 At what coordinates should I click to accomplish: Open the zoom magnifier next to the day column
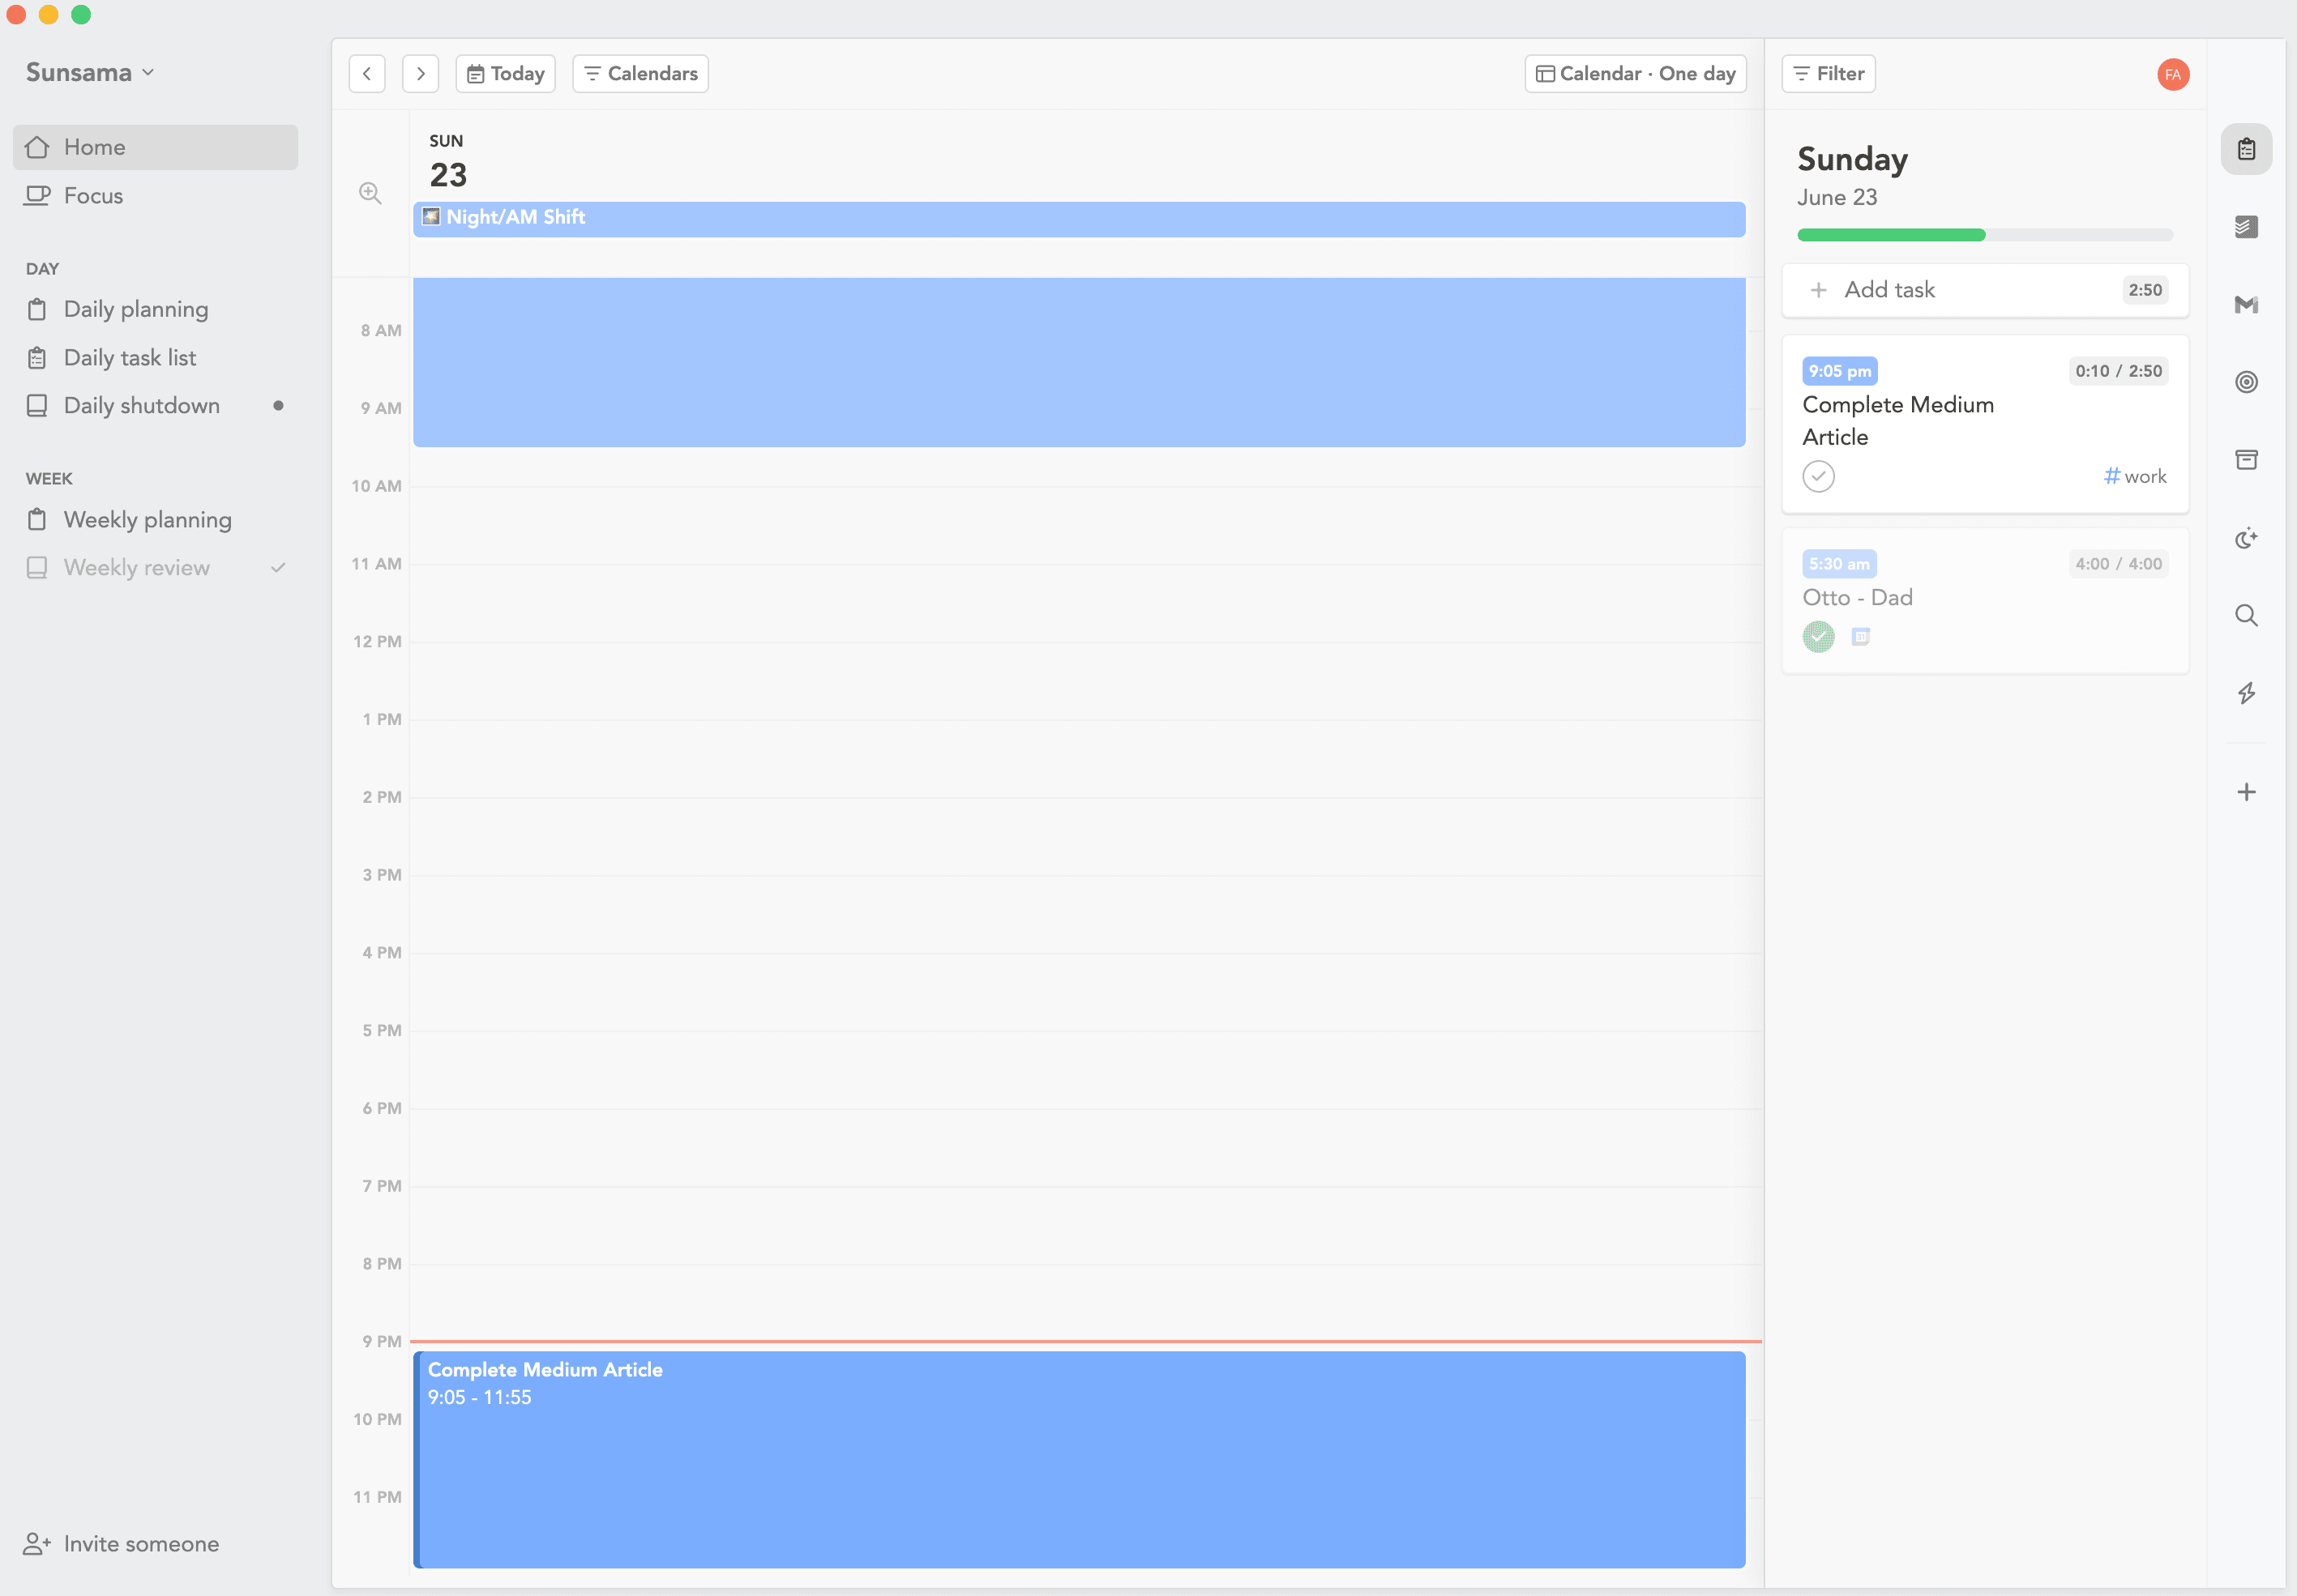coord(371,193)
